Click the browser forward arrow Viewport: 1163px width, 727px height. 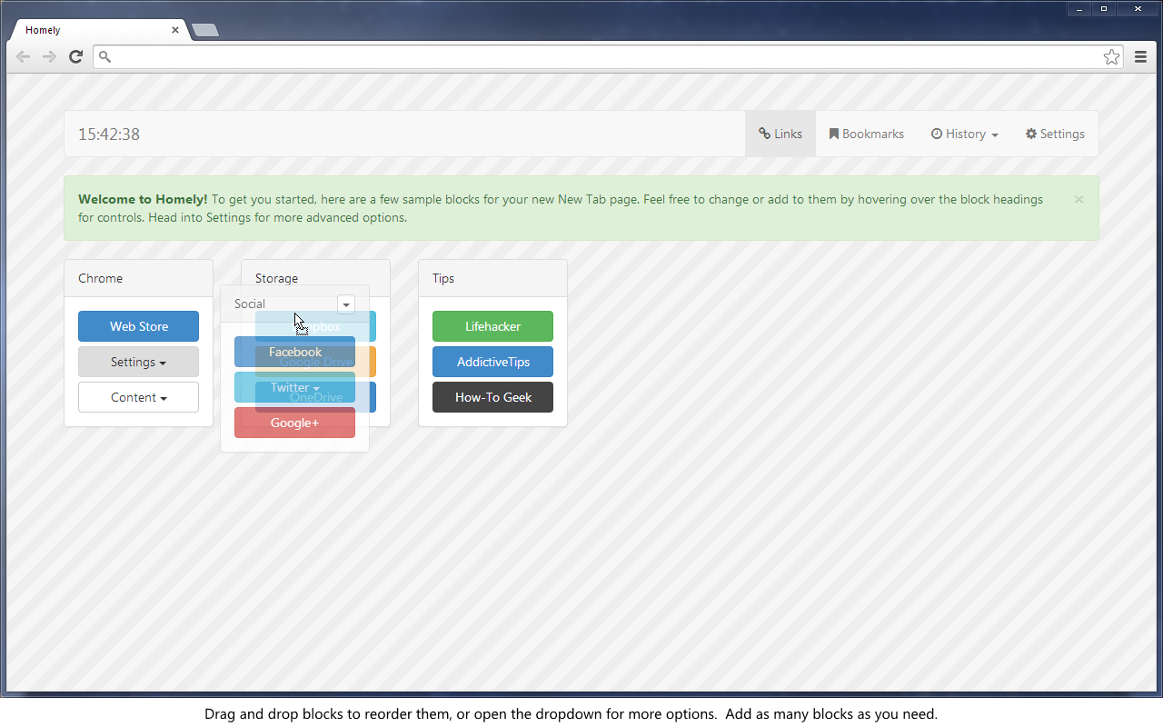[x=49, y=56]
